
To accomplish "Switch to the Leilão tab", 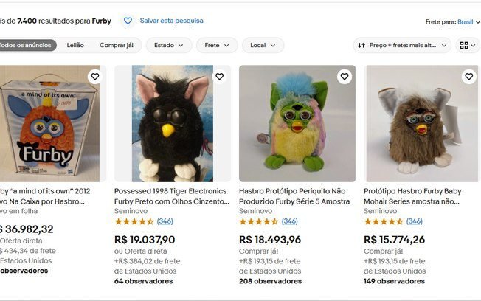I will (x=75, y=45).
